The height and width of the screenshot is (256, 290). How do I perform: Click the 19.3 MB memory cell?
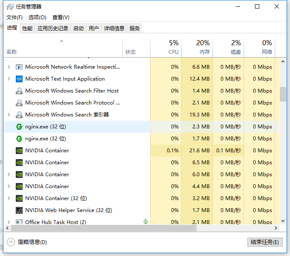click(197, 115)
